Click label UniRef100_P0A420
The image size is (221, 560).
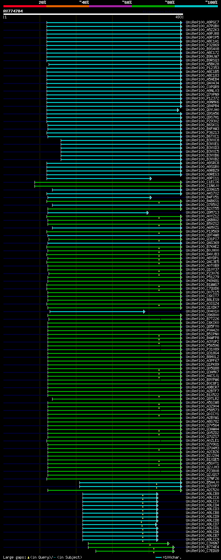pyautogui.click(x=202, y=330)
